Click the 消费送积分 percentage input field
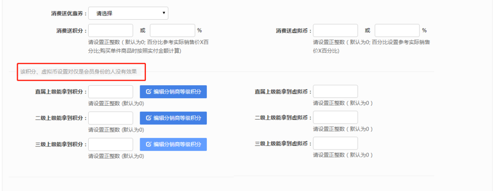Viewport: 495px width, 191px height. (172, 30)
